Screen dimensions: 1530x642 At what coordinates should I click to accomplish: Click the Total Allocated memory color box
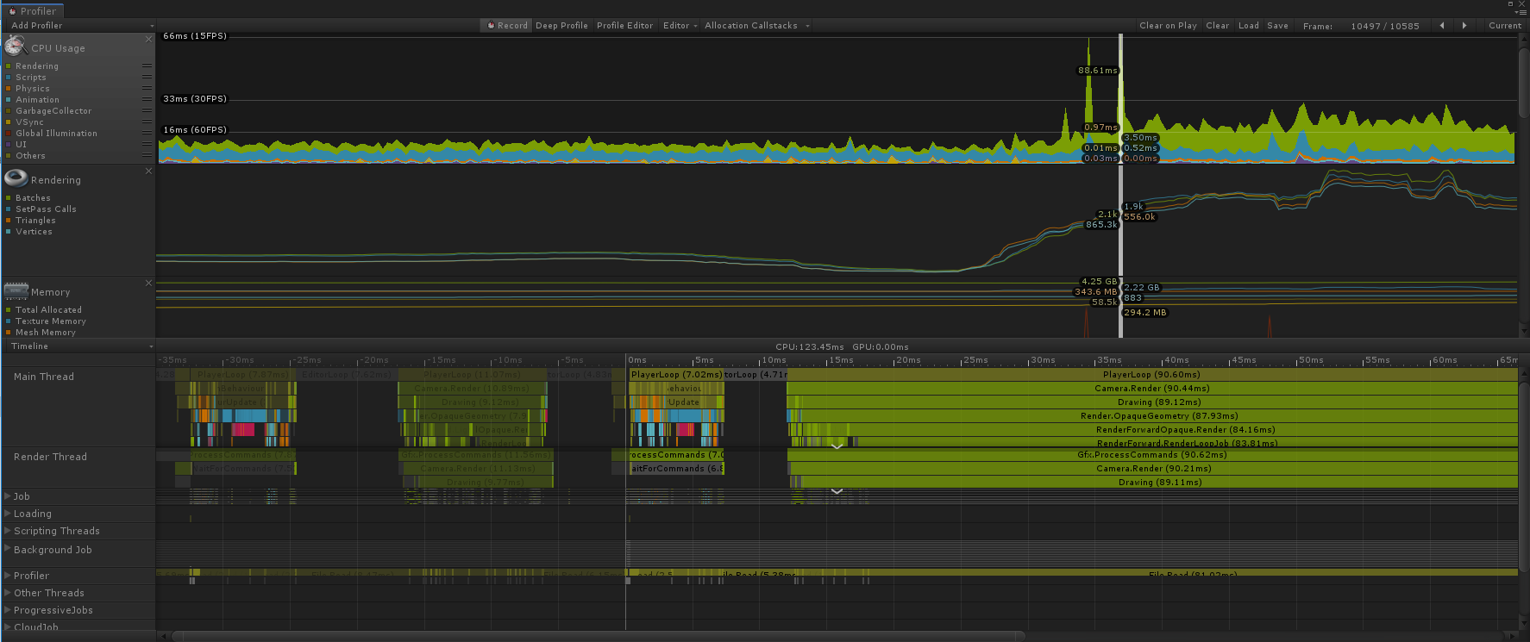pos(9,310)
